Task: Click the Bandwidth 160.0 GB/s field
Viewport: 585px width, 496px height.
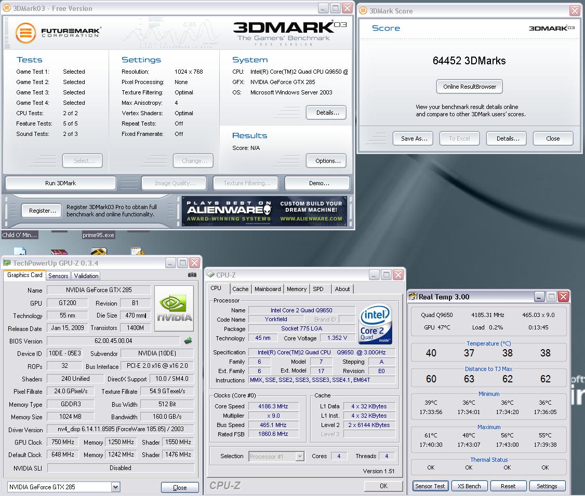Action: [x=167, y=417]
